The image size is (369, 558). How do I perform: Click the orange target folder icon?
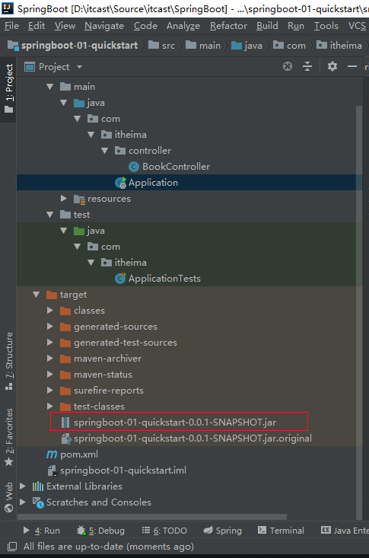[x=52, y=295]
